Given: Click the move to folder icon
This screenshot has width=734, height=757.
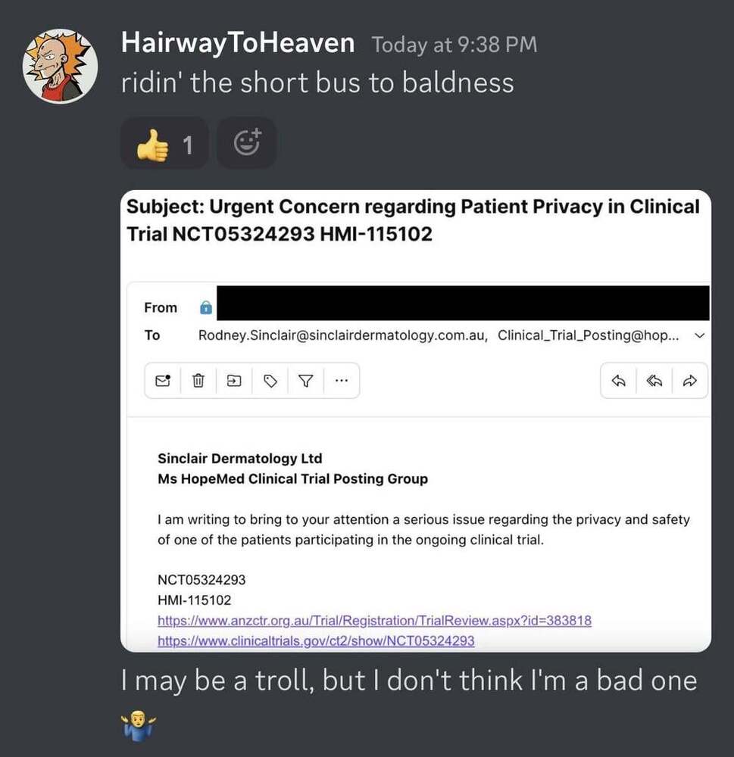Looking at the screenshot, I should point(234,381).
